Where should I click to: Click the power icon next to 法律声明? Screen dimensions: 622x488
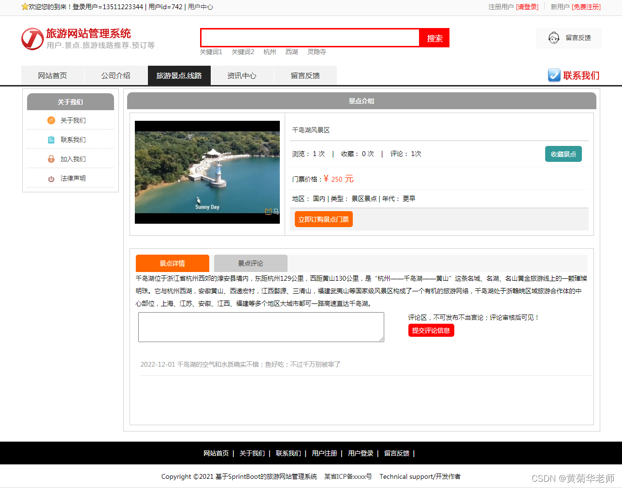(x=51, y=179)
